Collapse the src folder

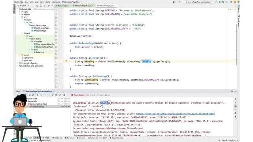[x=20, y=17]
